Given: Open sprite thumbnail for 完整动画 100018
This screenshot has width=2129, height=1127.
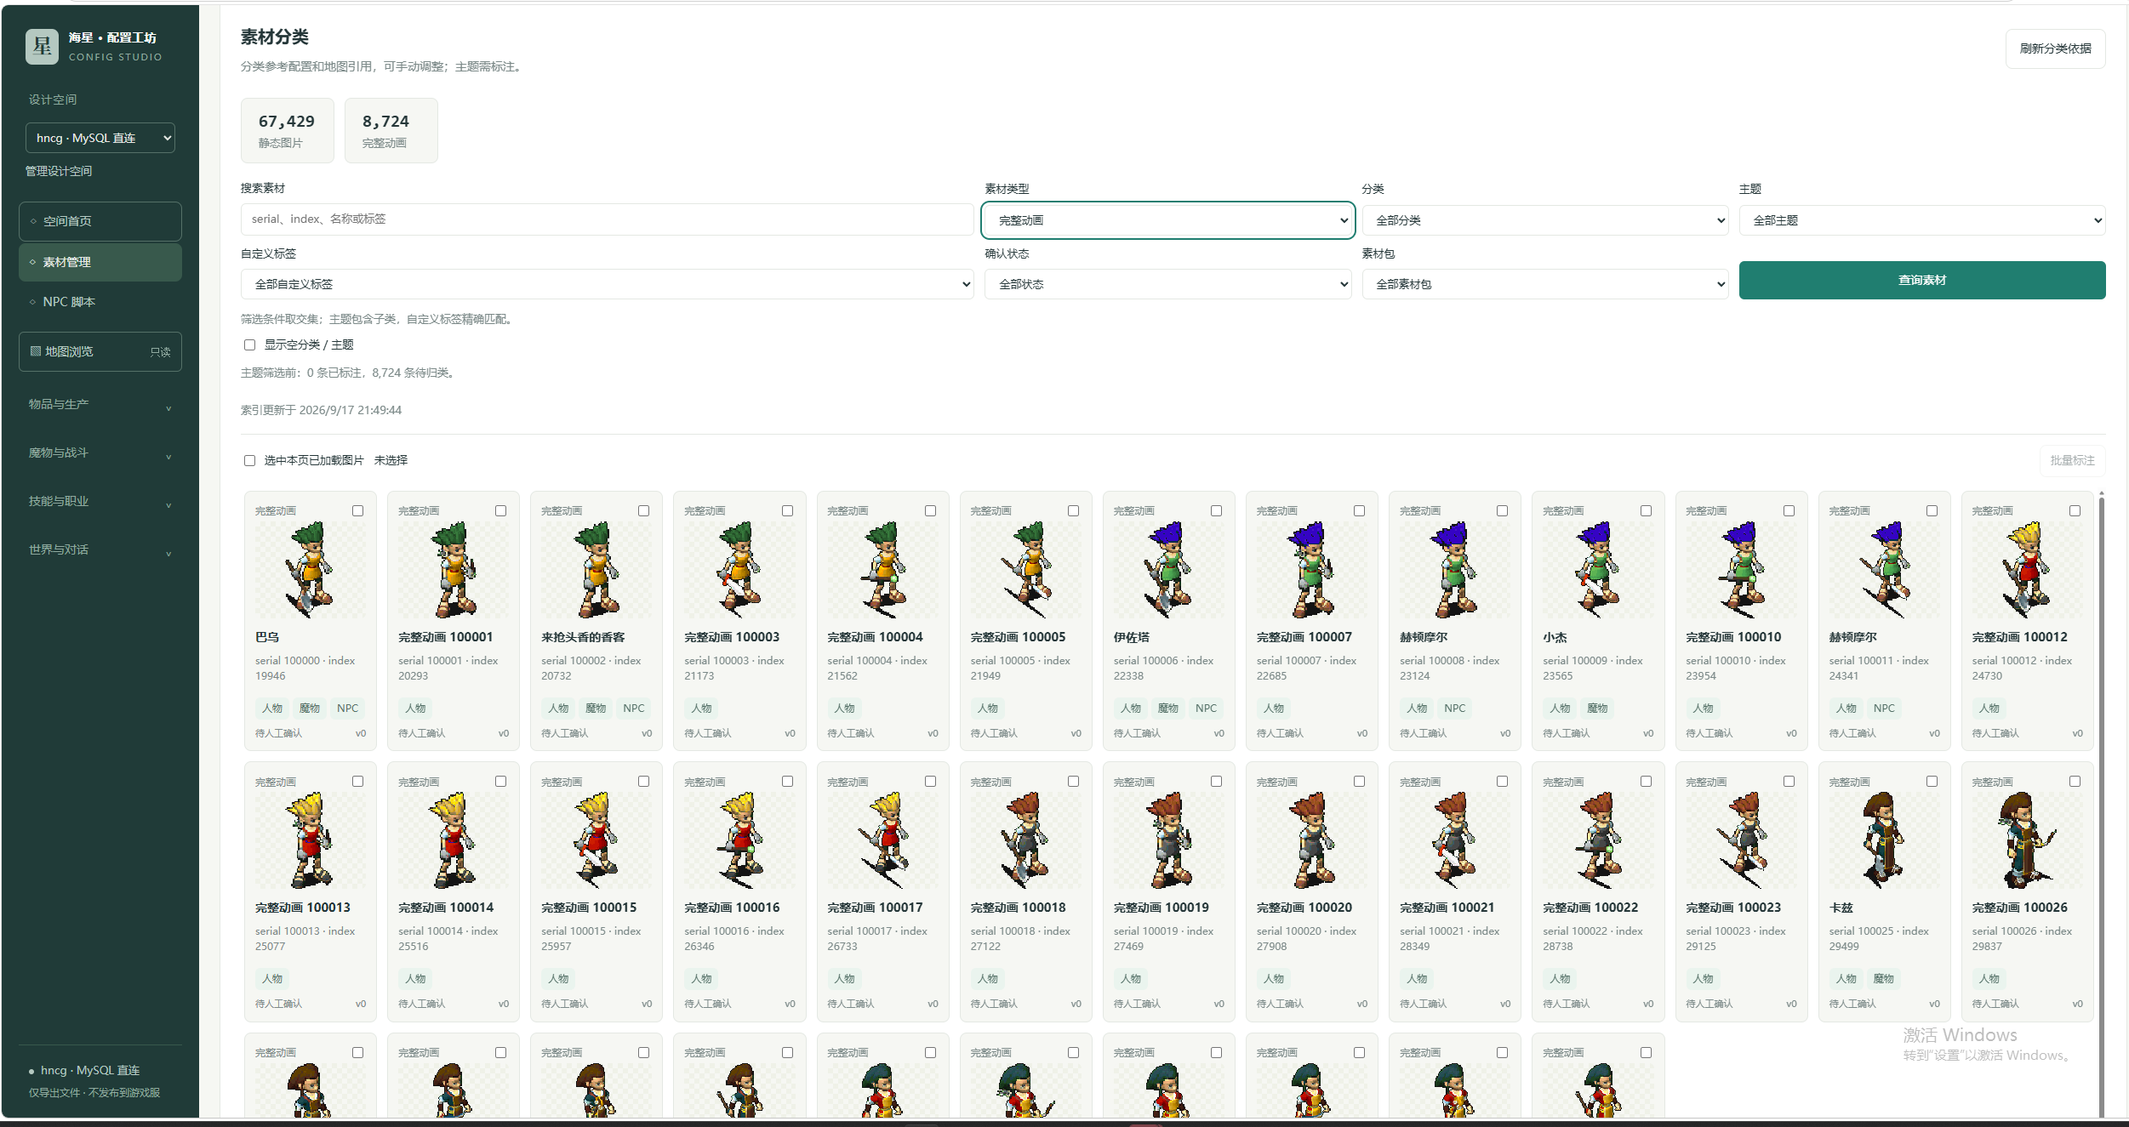Looking at the screenshot, I should tap(1025, 840).
